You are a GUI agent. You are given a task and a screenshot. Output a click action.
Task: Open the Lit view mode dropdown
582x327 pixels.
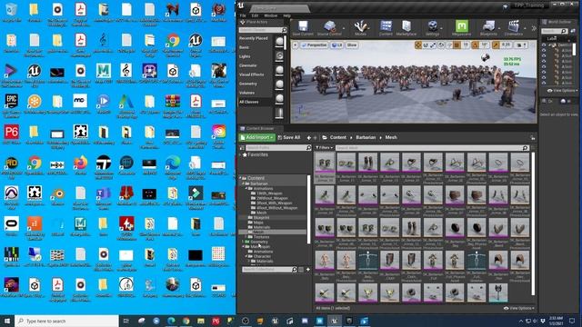tap(336, 45)
